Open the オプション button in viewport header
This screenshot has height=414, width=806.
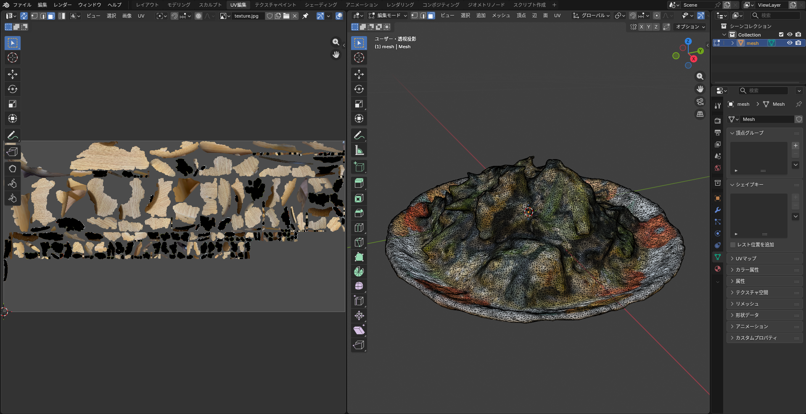pos(690,27)
